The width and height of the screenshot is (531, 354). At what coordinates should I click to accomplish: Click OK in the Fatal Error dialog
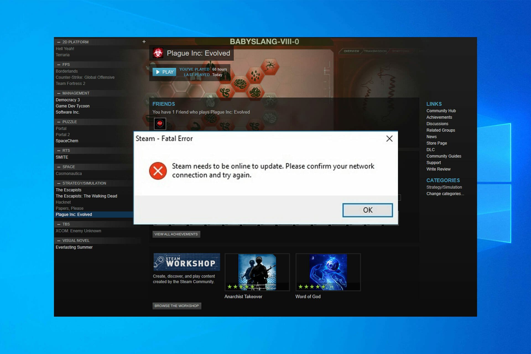[368, 210]
